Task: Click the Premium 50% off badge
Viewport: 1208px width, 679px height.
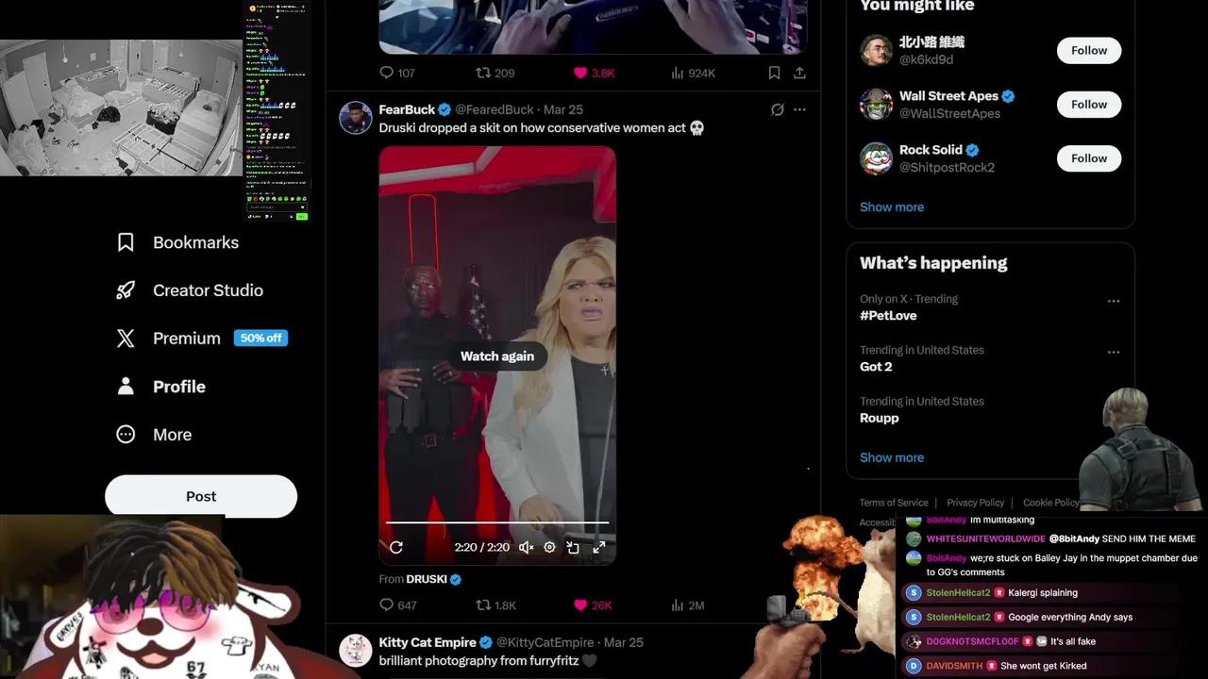Action: click(260, 338)
